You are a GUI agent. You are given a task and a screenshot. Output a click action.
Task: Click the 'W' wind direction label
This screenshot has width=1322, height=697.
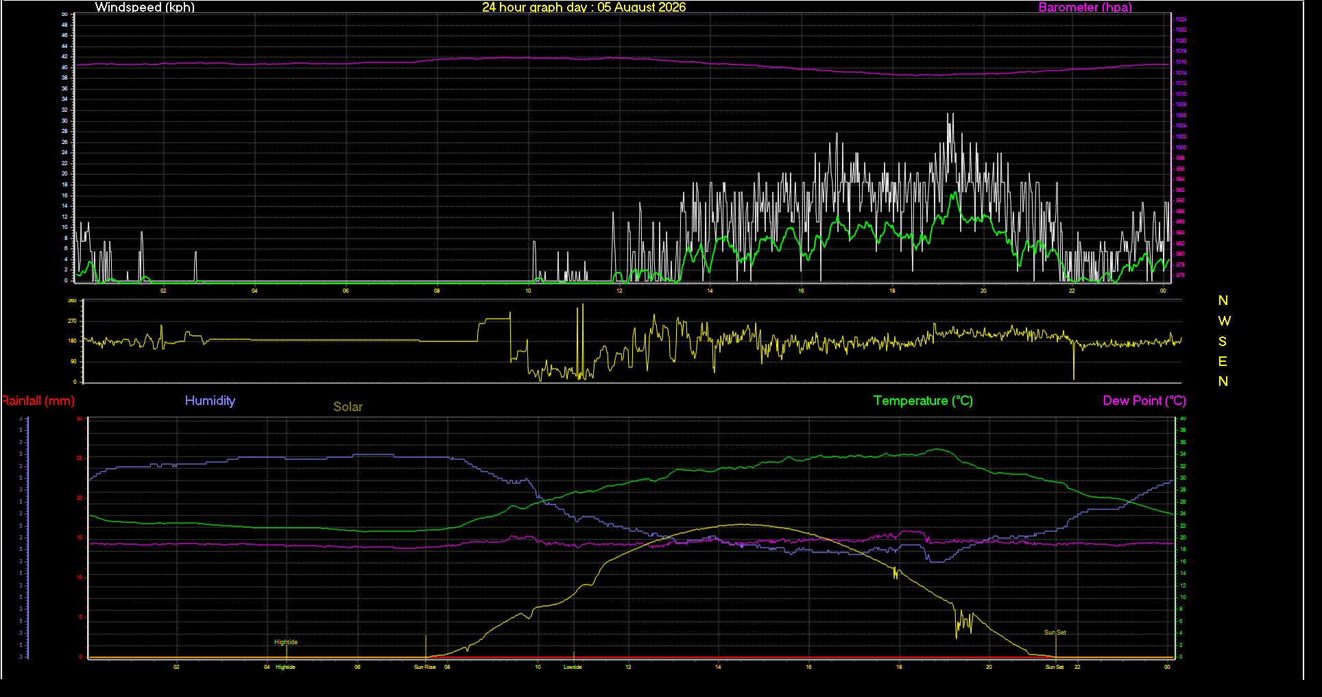tap(1224, 321)
